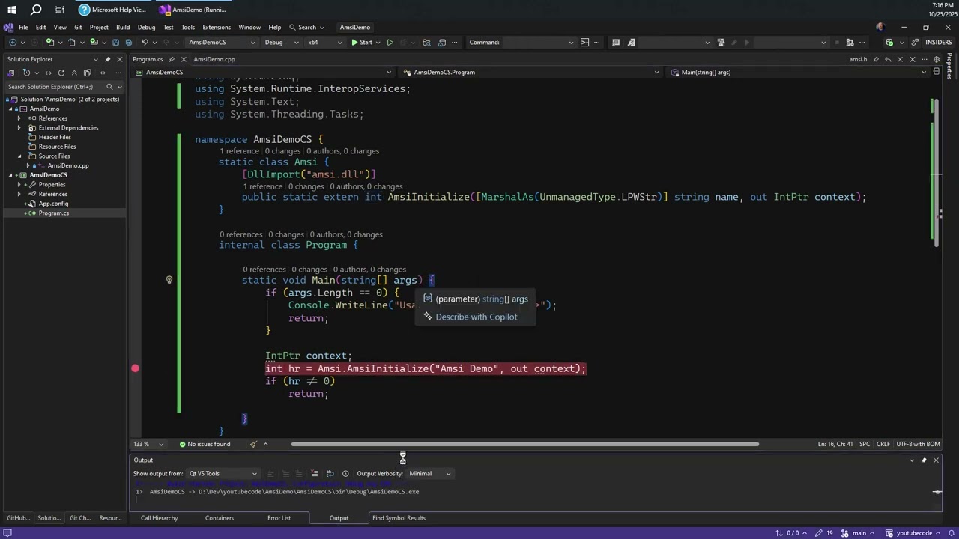Image resolution: width=959 pixels, height=539 pixels.
Task: Click the horizontal scrollbar of the editor
Action: [524, 444]
